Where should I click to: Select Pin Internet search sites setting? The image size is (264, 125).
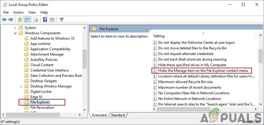point(206,104)
